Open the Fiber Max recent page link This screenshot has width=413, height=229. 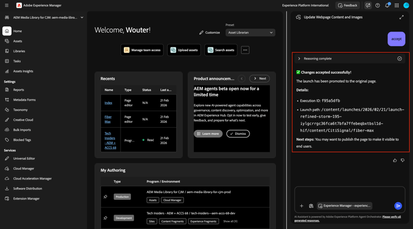(108, 119)
